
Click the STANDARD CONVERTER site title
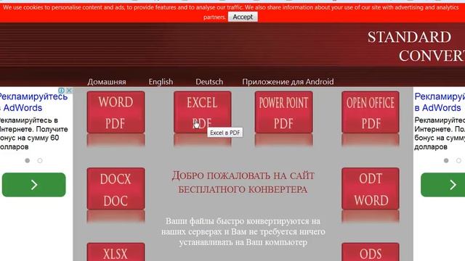[416, 46]
